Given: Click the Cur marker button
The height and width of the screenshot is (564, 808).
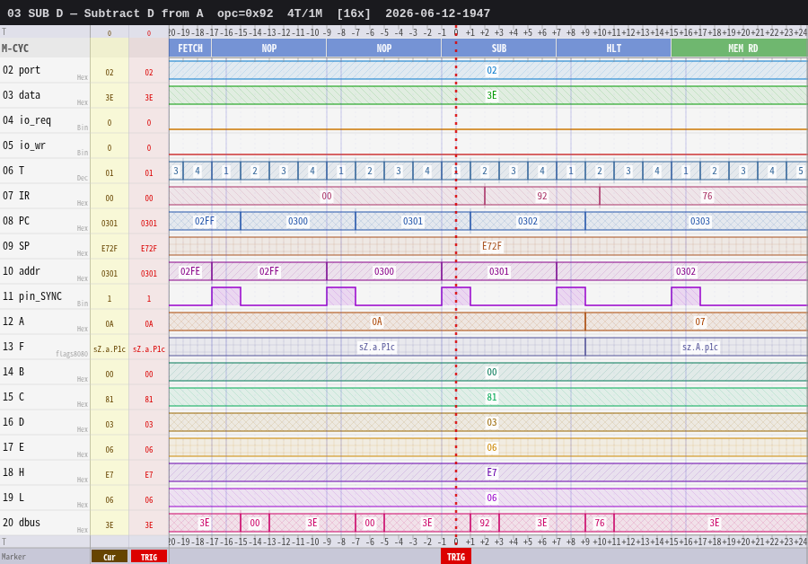Looking at the screenshot, I should point(110,557).
